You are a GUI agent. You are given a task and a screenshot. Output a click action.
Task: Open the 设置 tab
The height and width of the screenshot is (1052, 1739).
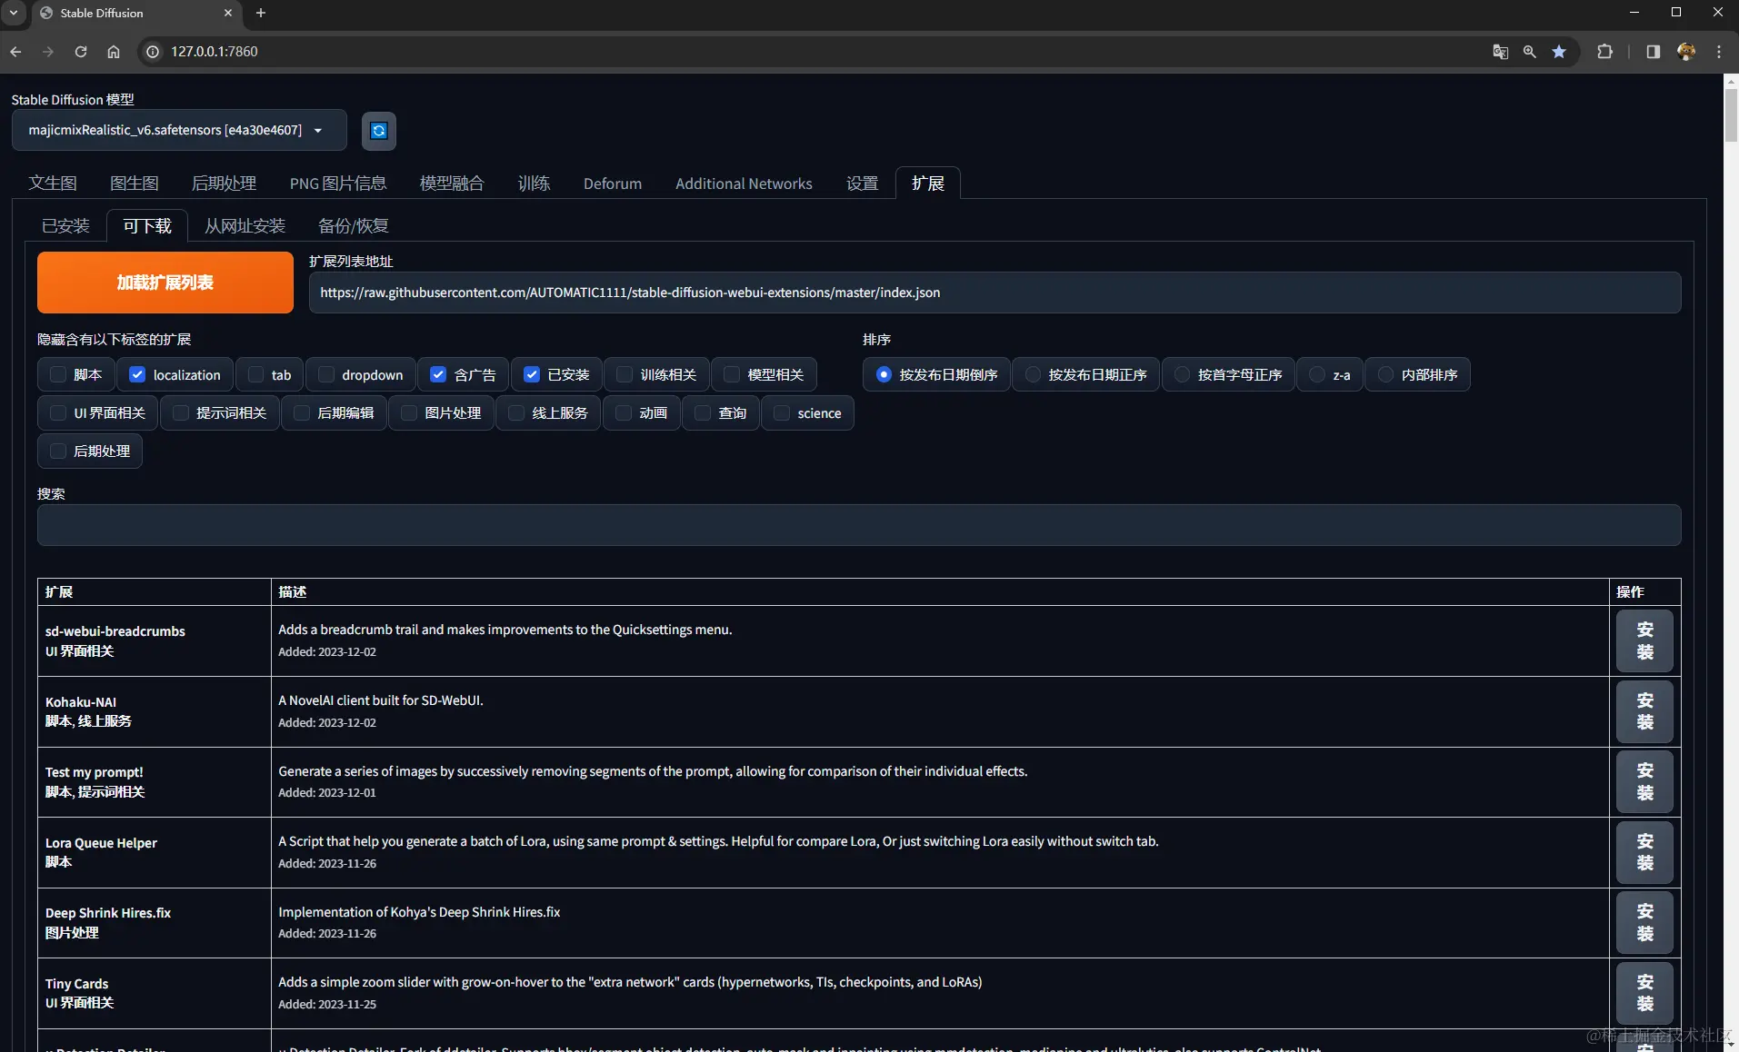(863, 184)
